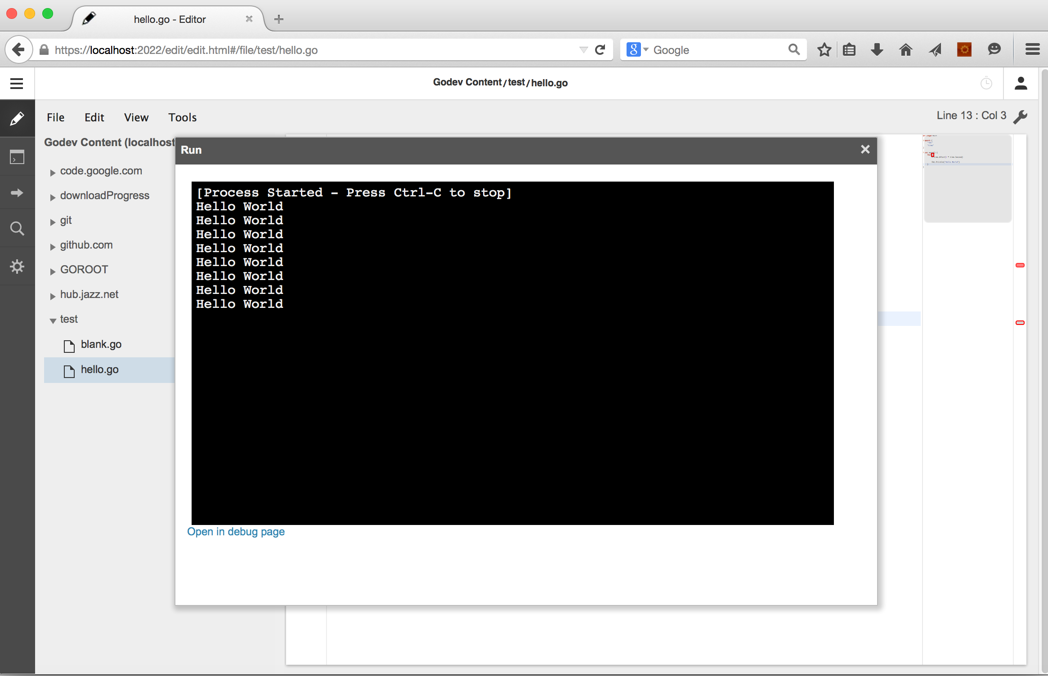Click the red annotation marker in the overview ruler
This screenshot has width=1048, height=676.
[1020, 265]
